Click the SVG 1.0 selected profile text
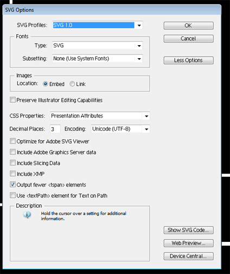The height and width of the screenshot is (274, 230). pos(63,25)
